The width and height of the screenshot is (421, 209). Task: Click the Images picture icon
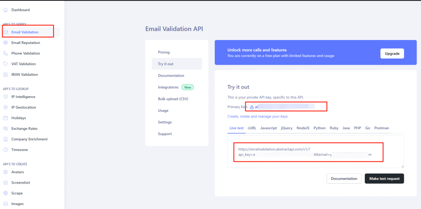(x=5, y=204)
